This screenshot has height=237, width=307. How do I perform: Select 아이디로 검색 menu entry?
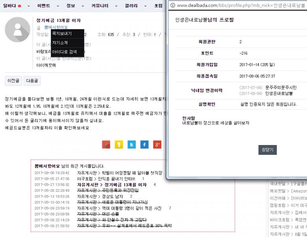click(65, 51)
